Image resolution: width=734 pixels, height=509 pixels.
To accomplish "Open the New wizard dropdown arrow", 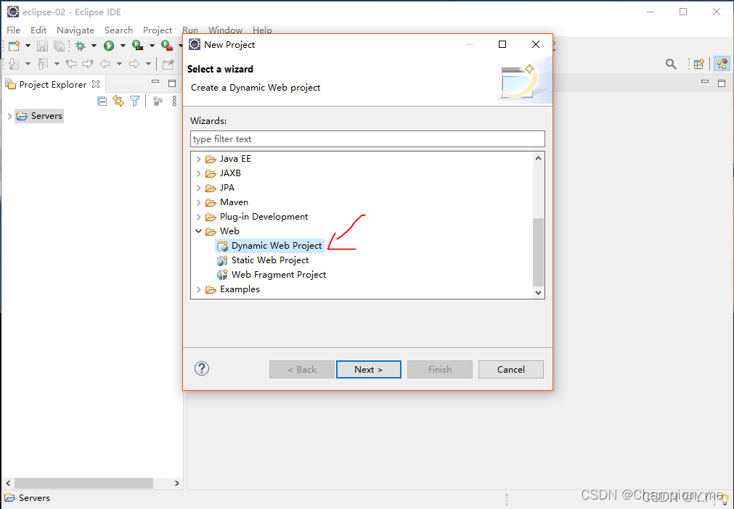I will (x=28, y=46).
